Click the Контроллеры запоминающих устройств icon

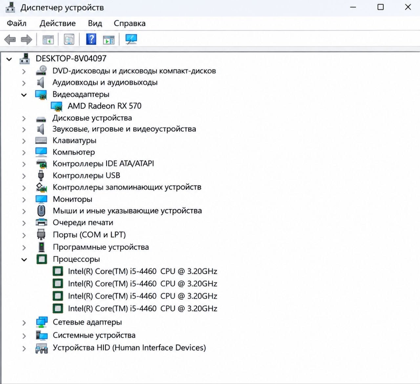click(x=41, y=187)
